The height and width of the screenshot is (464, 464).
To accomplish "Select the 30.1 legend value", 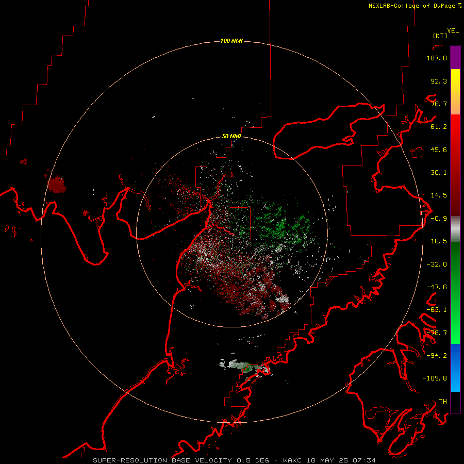I will click(x=439, y=173).
